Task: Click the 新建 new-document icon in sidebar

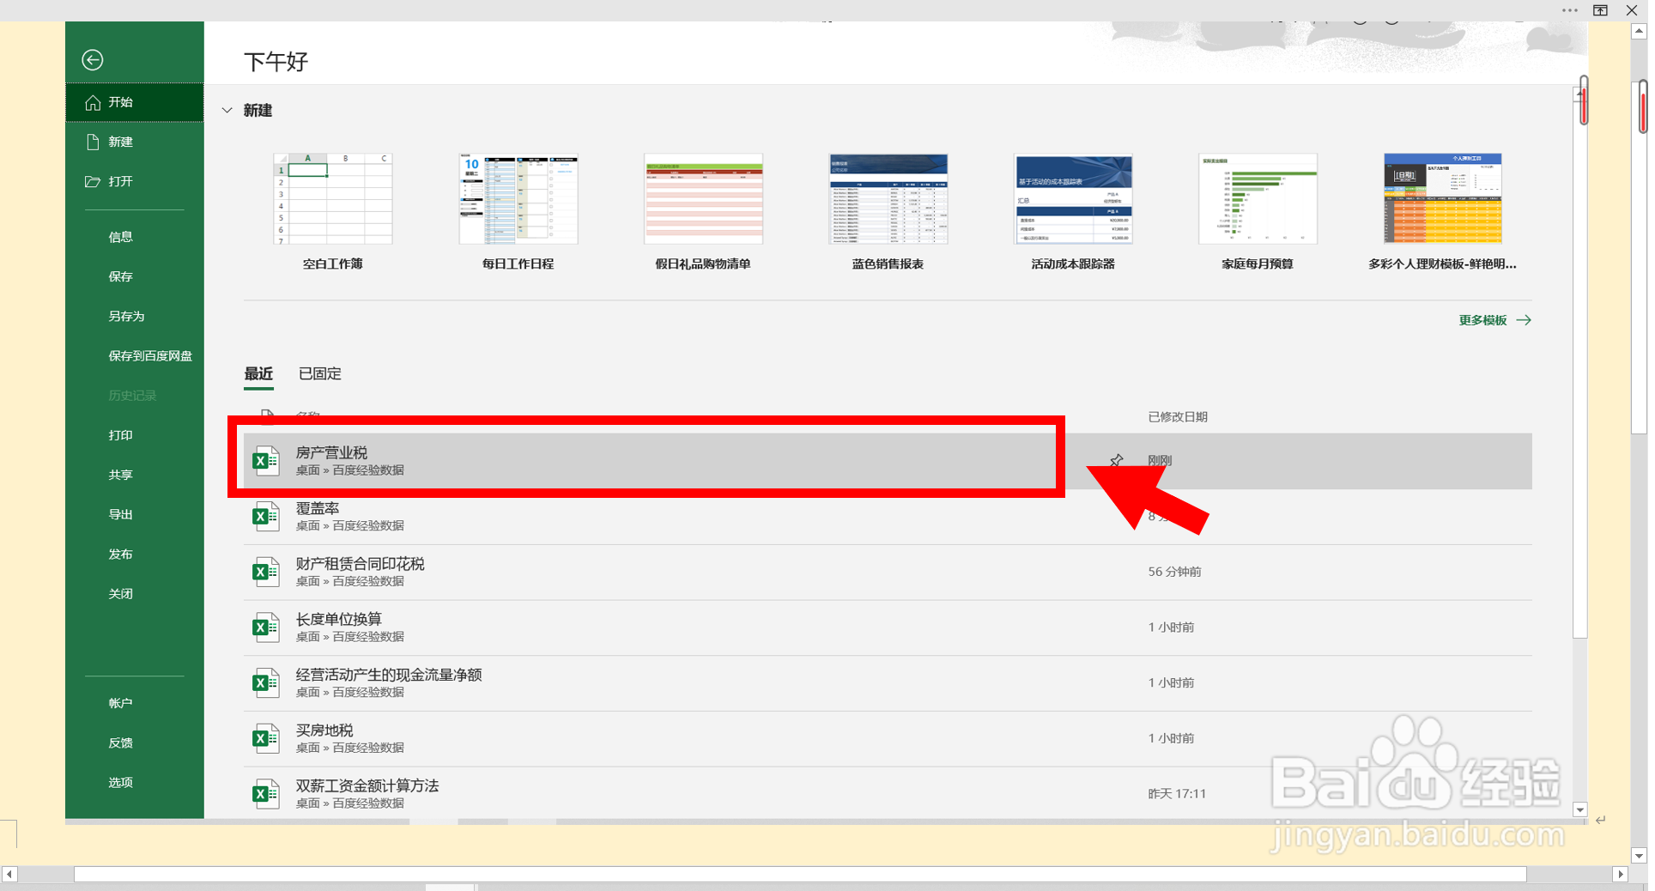Action: [x=94, y=142]
